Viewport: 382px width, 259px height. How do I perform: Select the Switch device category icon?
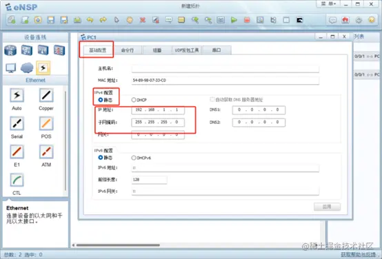27,50
